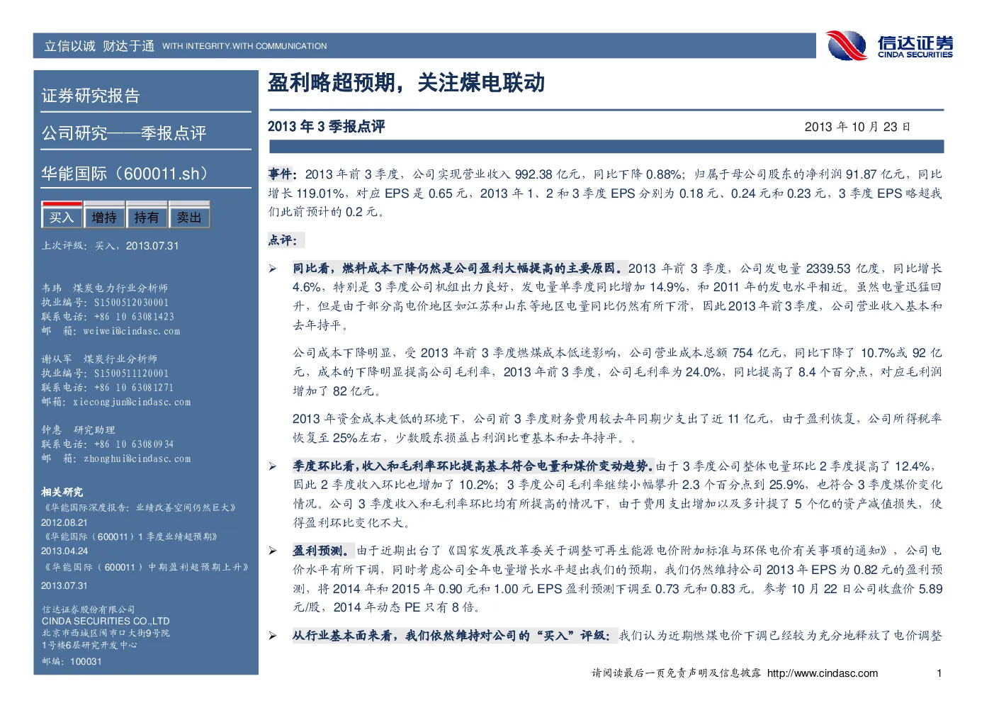The image size is (994, 703).
Task: Select the 持有 rating box
Action: click(x=147, y=216)
